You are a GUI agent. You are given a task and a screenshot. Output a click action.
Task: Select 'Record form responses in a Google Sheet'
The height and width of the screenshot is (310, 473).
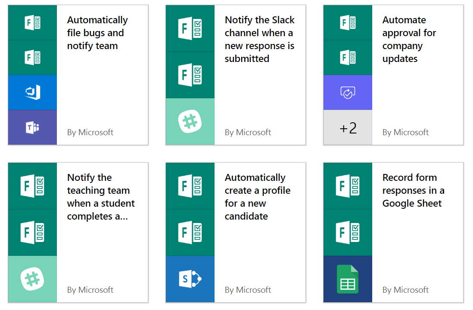click(413, 190)
